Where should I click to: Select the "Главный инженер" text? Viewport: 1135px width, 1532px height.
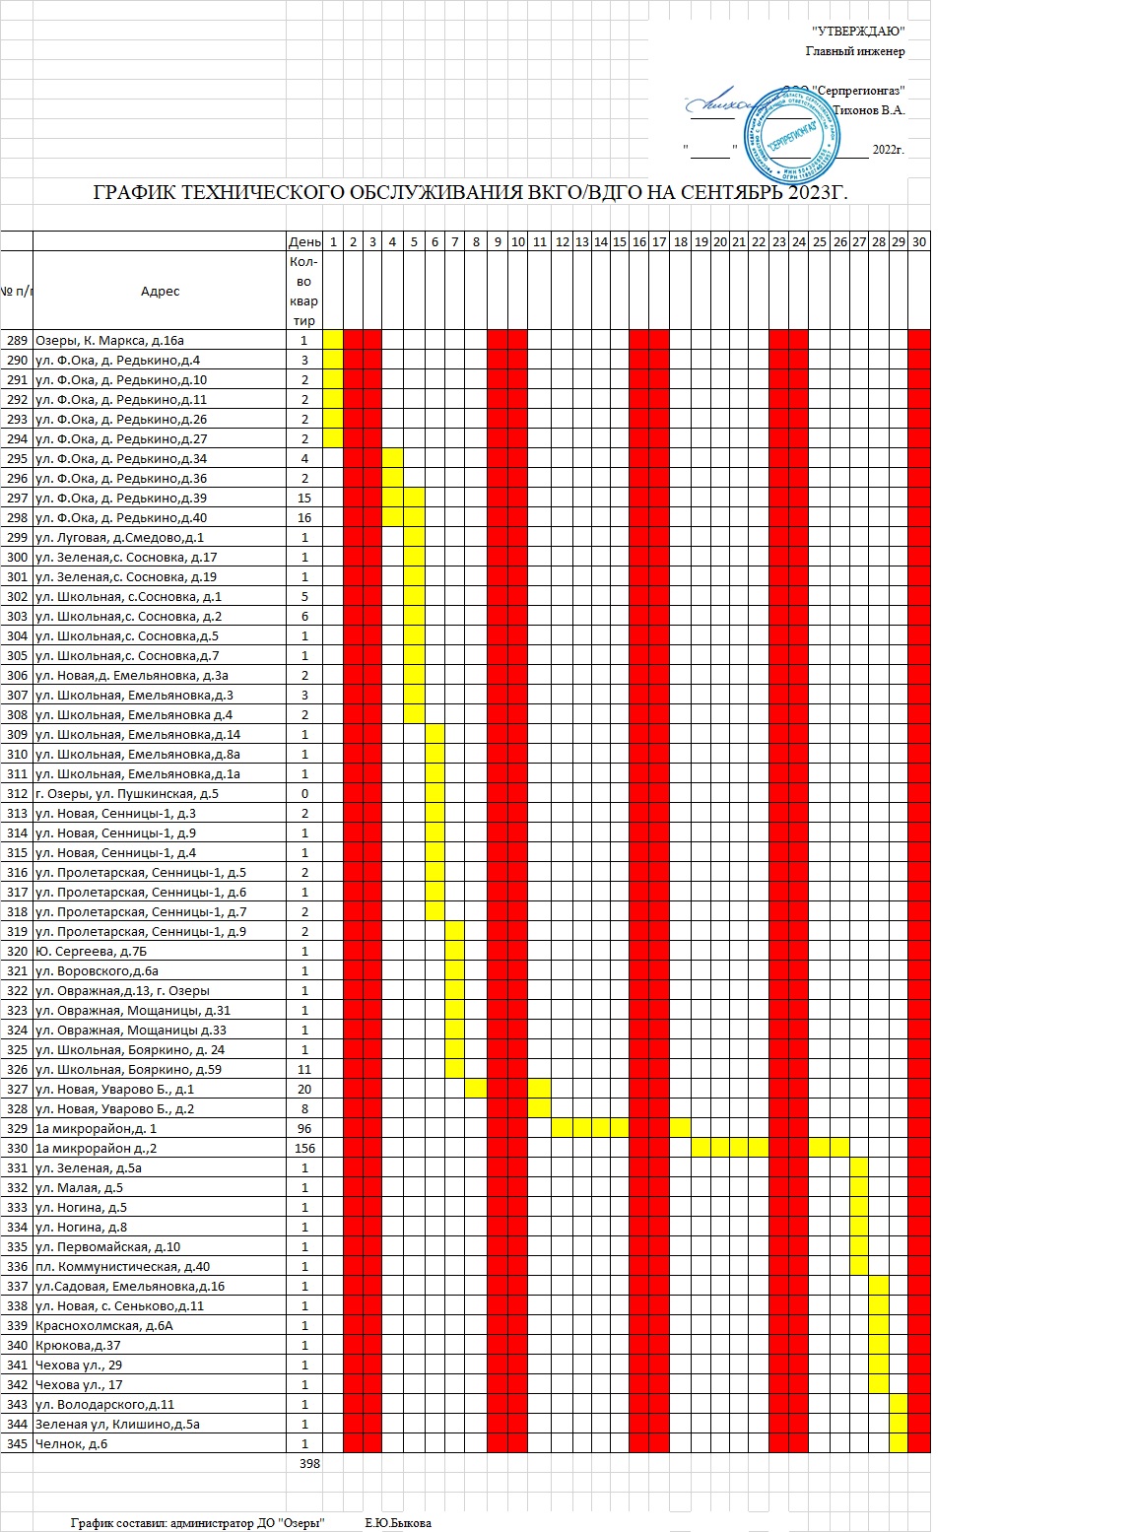pyautogui.click(x=855, y=51)
